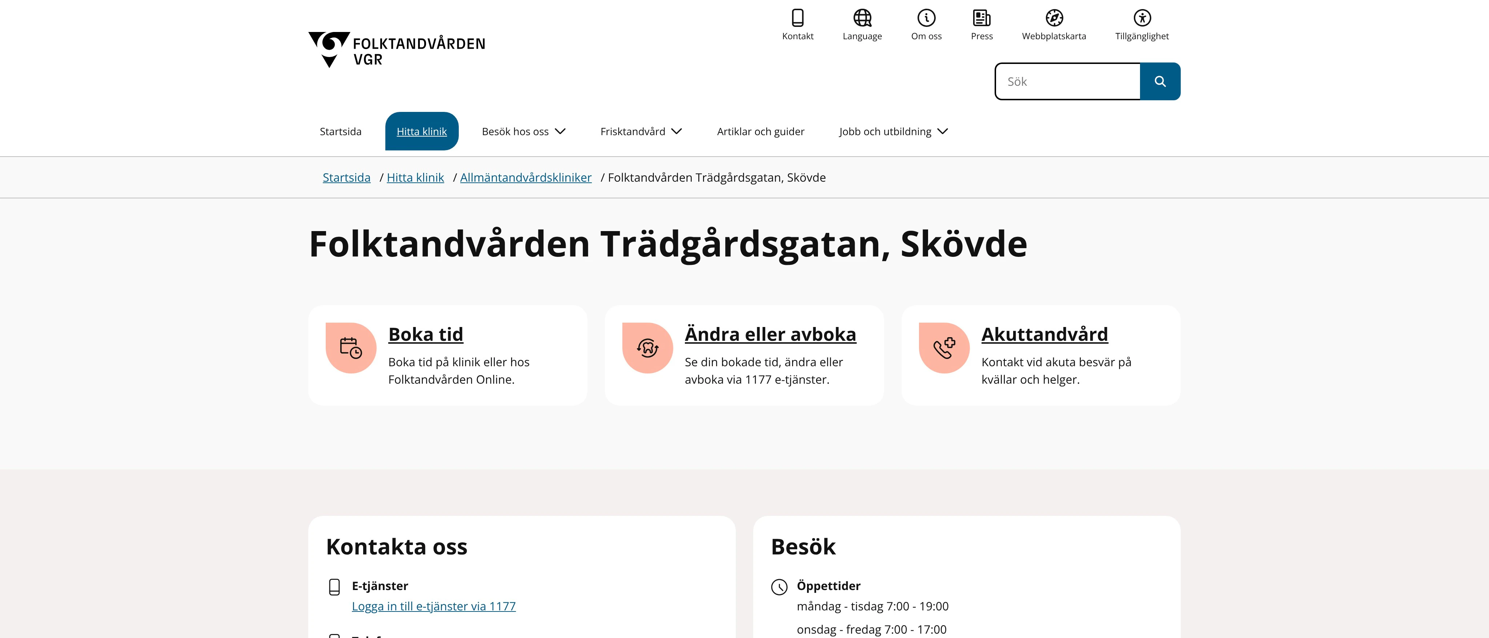Click 'måndag - tisdag 7:00 - 19:00' text
The height and width of the screenshot is (638, 1489).
[873, 607]
